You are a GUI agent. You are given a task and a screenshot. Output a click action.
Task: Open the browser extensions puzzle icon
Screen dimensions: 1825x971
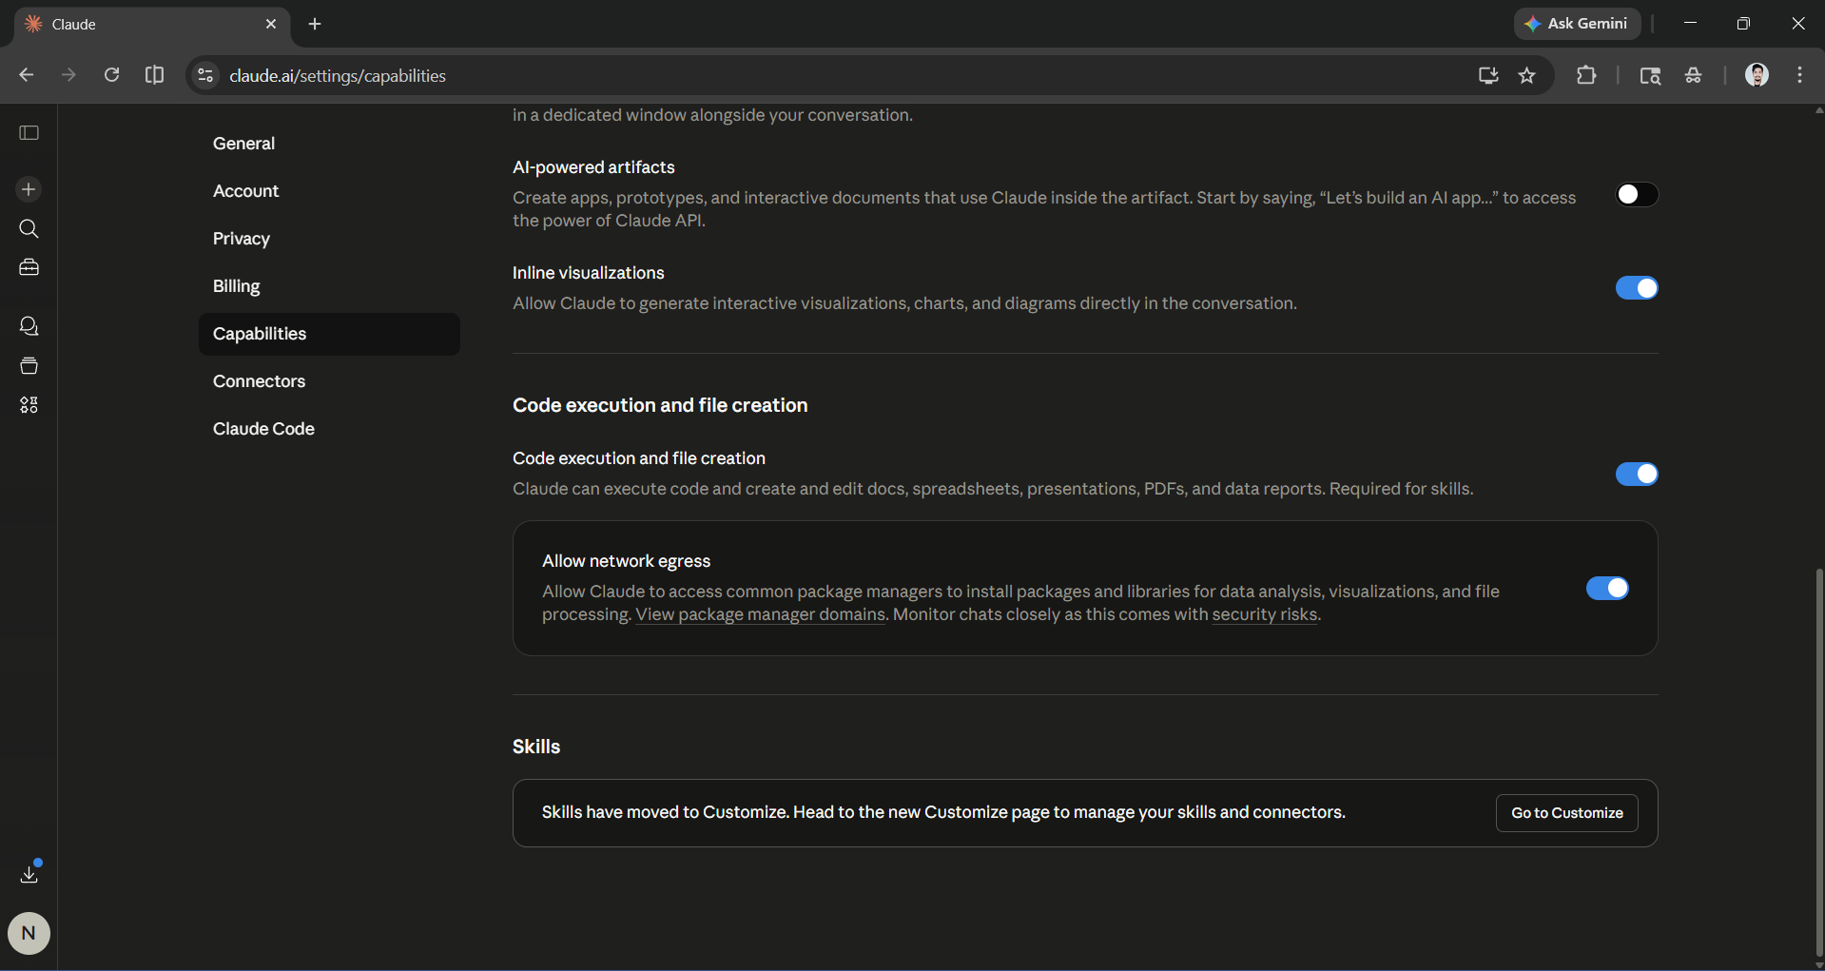[x=1586, y=75]
